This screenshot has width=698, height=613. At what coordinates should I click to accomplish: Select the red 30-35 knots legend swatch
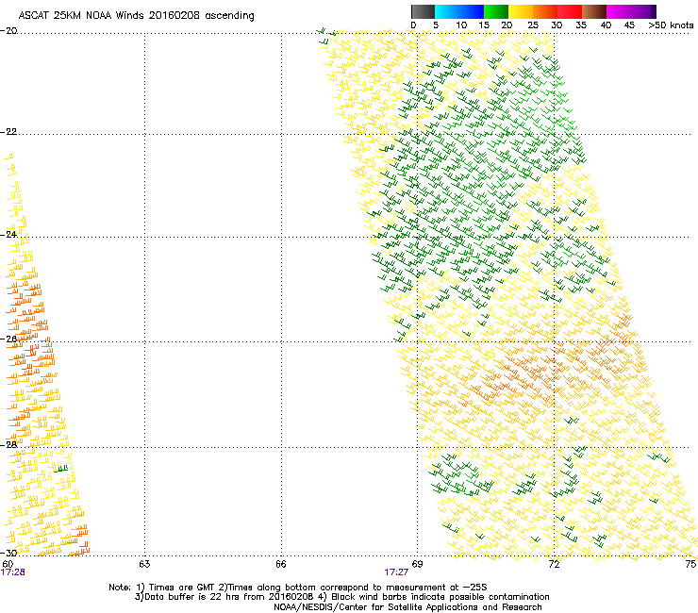[x=570, y=11]
